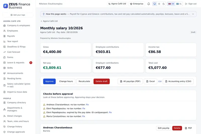The width and height of the screenshot is (201, 134).
Task: Select English language EN
Action: click(x=171, y=4)
